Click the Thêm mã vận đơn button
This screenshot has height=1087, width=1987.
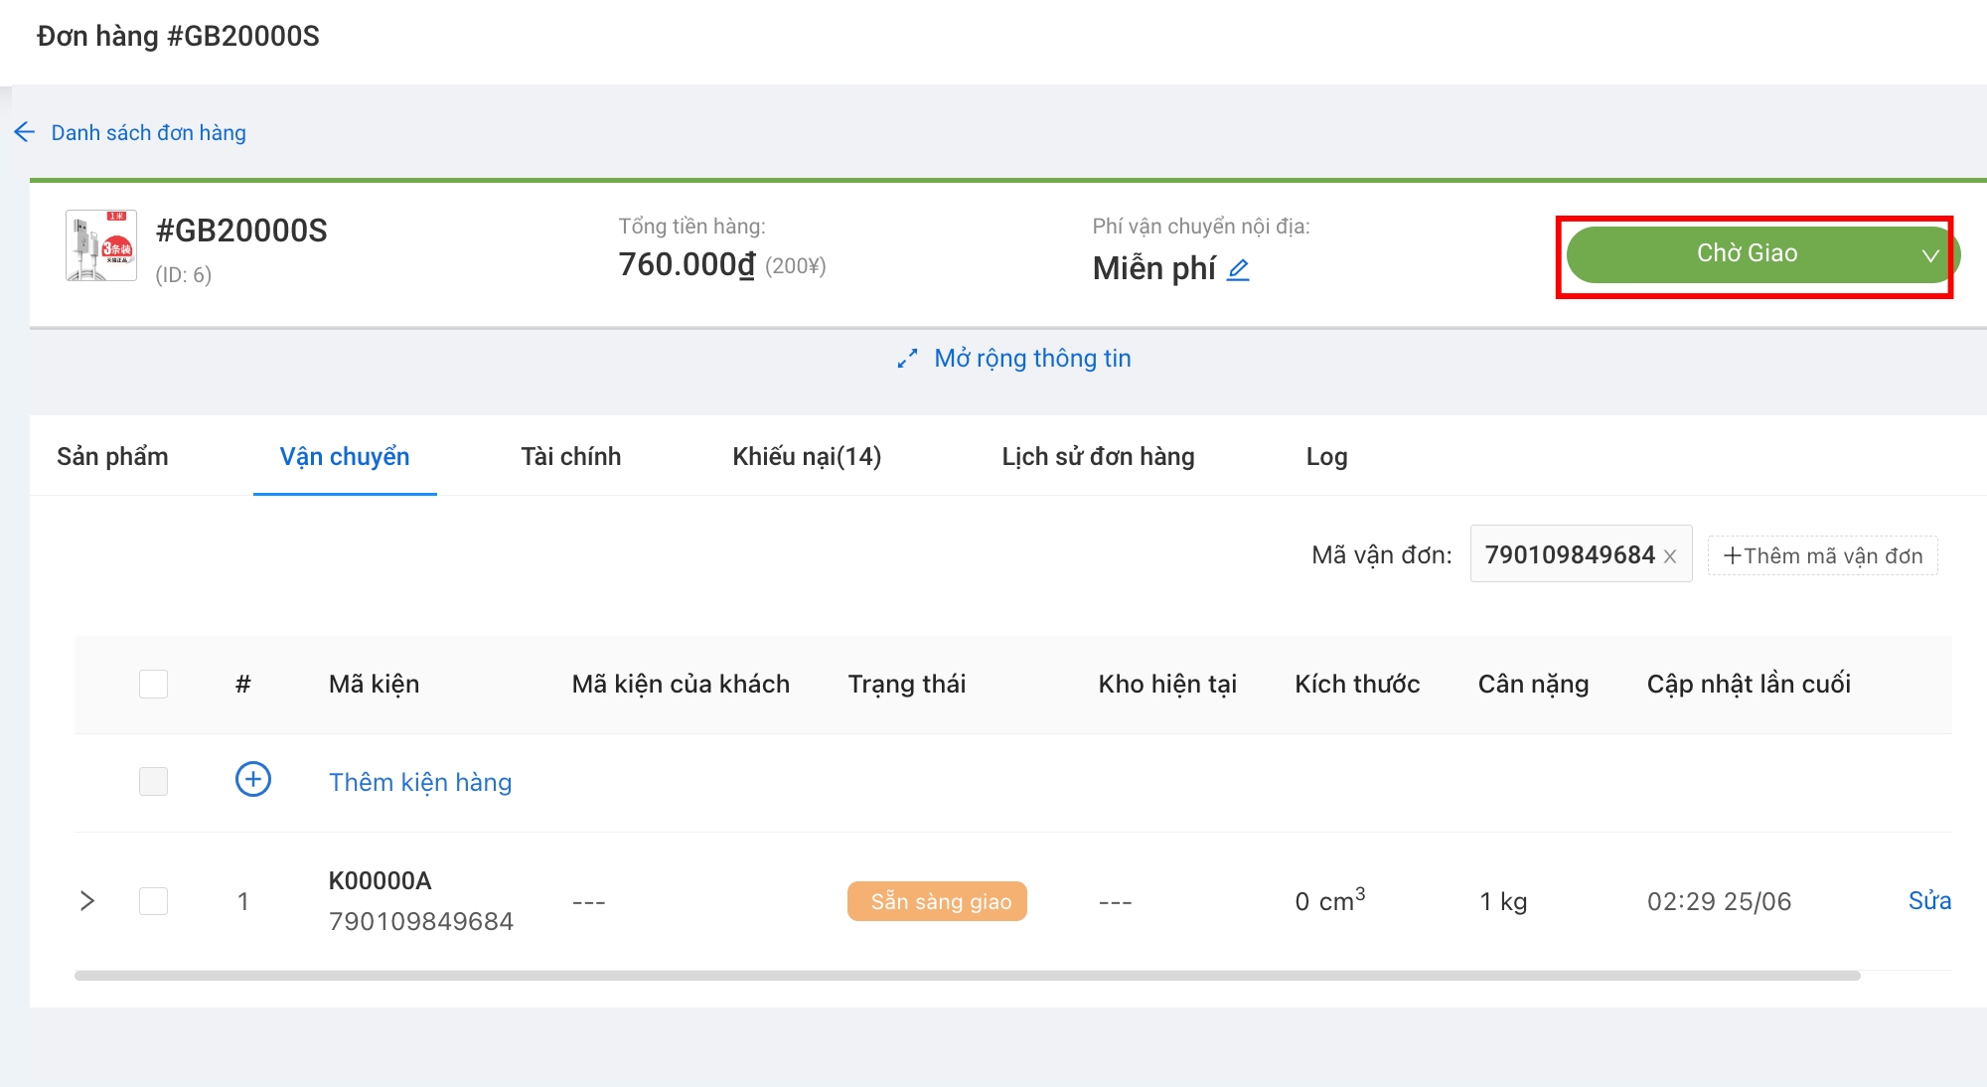(x=1822, y=555)
